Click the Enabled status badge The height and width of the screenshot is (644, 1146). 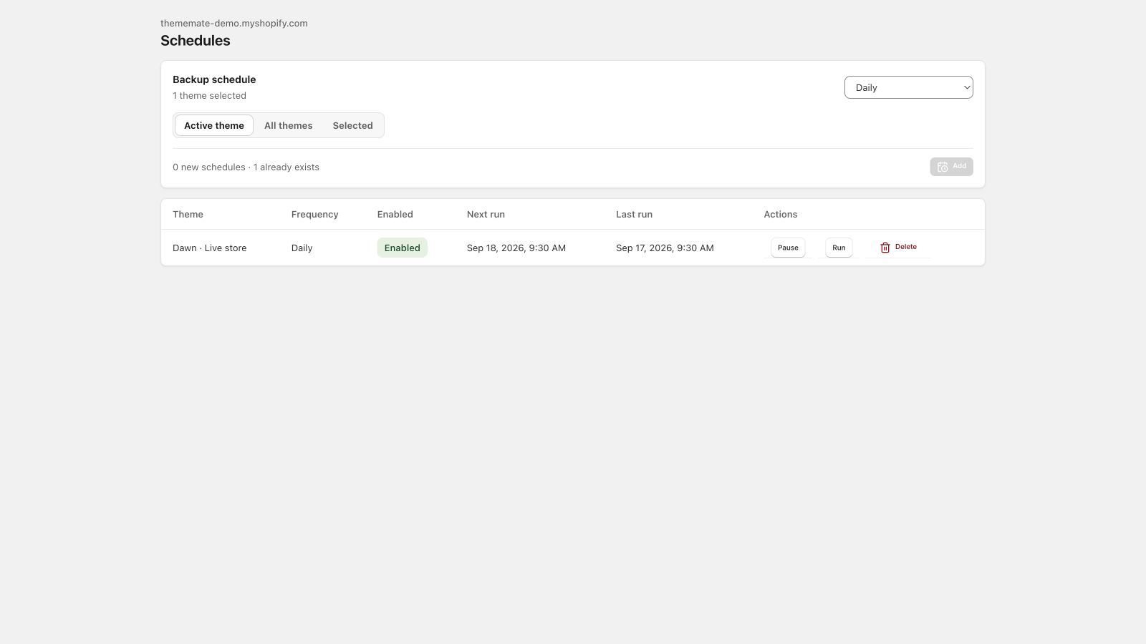tap(402, 248)
